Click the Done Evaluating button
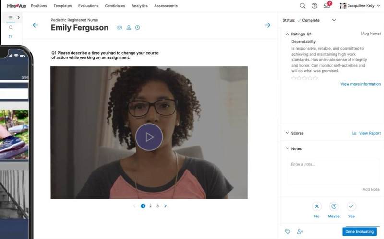The image size is (384, 239). pyautogui.click(x=359, y=232)
